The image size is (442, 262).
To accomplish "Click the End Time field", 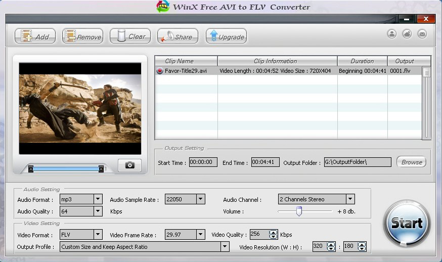I will 266,162.
